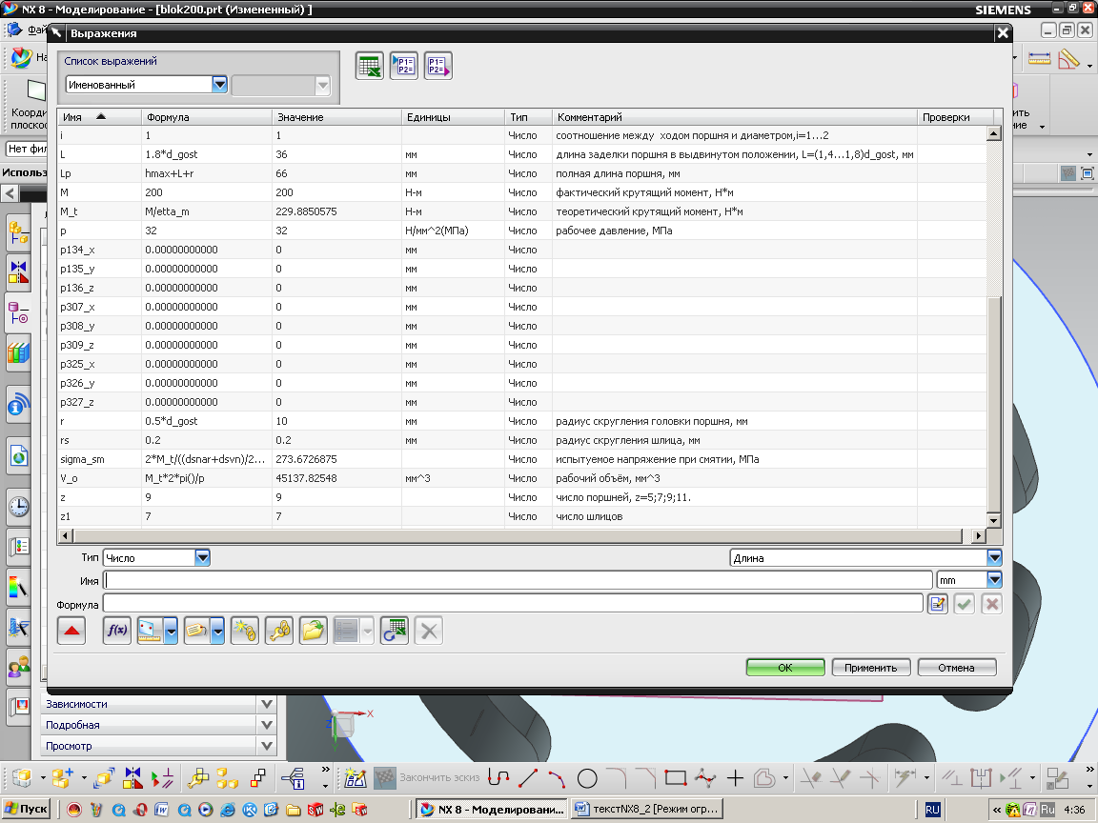
Task: Collapse options with the red triangle button
Action: tap(71, 631)
